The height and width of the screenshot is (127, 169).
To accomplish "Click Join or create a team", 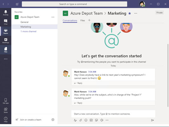I will pos(31,120).
